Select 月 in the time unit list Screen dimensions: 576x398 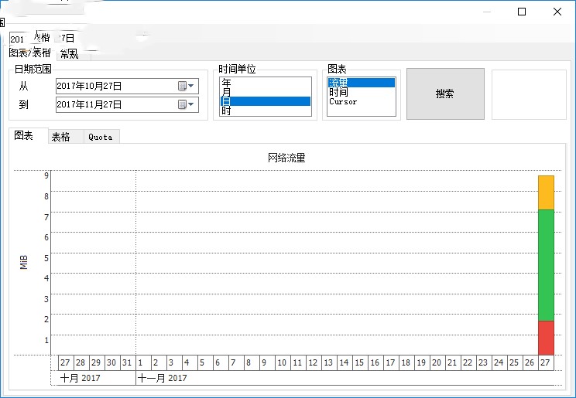226,92
